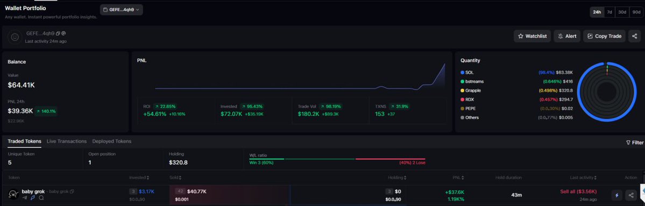Screen dimensions: 645x206
Task: Click the balance value $64.41K
Action: [21, 86]
